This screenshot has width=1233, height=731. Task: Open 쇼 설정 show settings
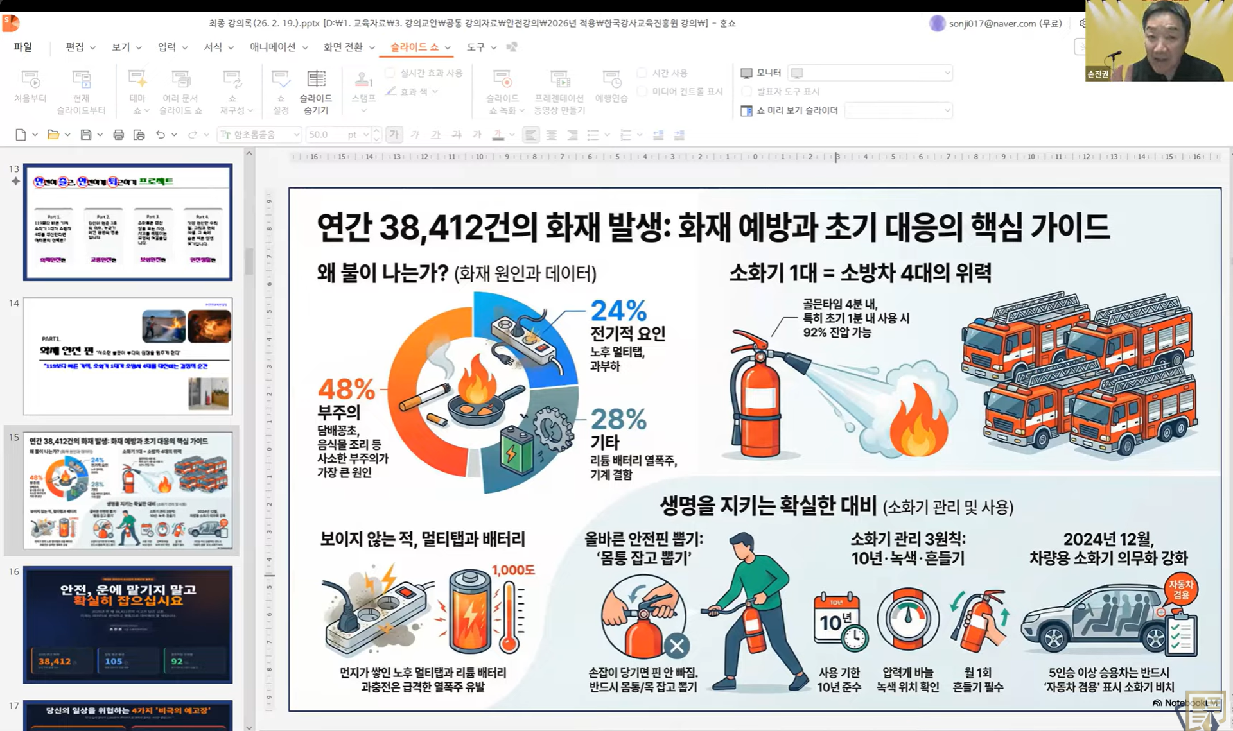(281, 92)
